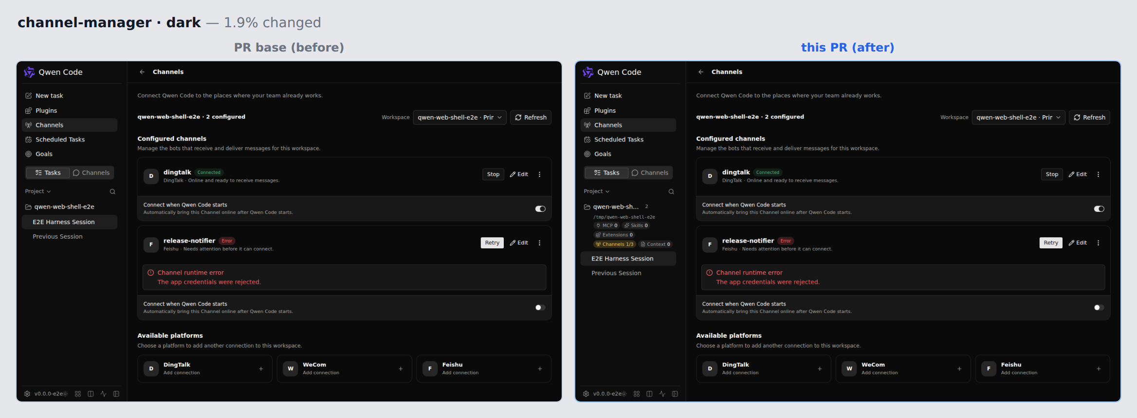Click the Qwen Code logo in the before panel
Image resolution: width=1137 pixels, height=418 pixels.
[x=29, y=72]
